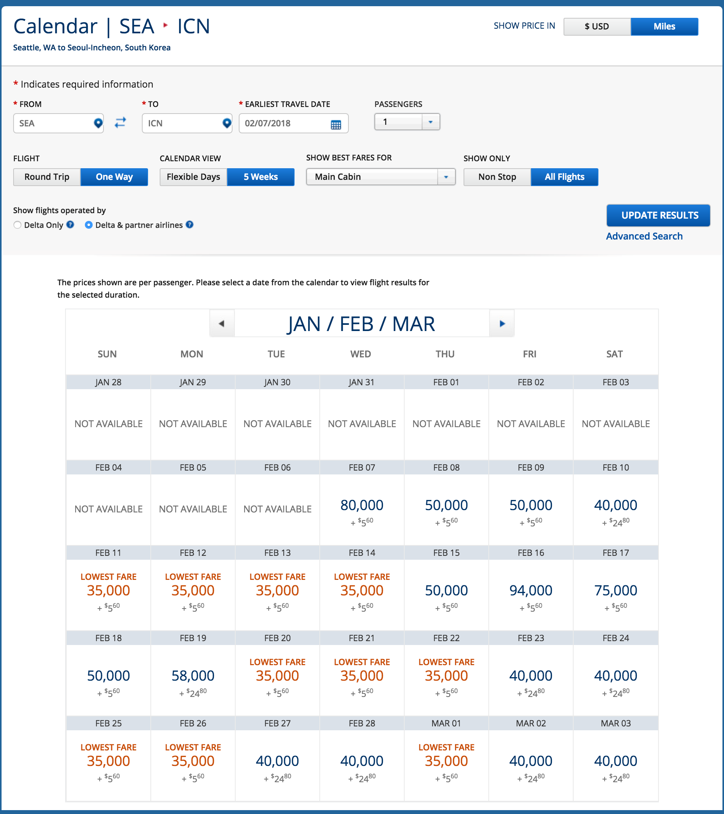Show prices in $ USD

click(596, 27)
